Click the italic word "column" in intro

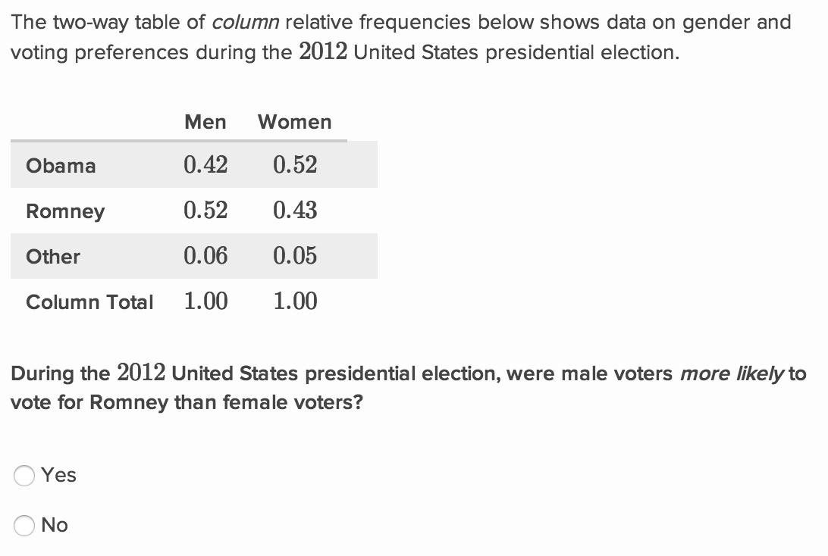click(x=244, y=23)
